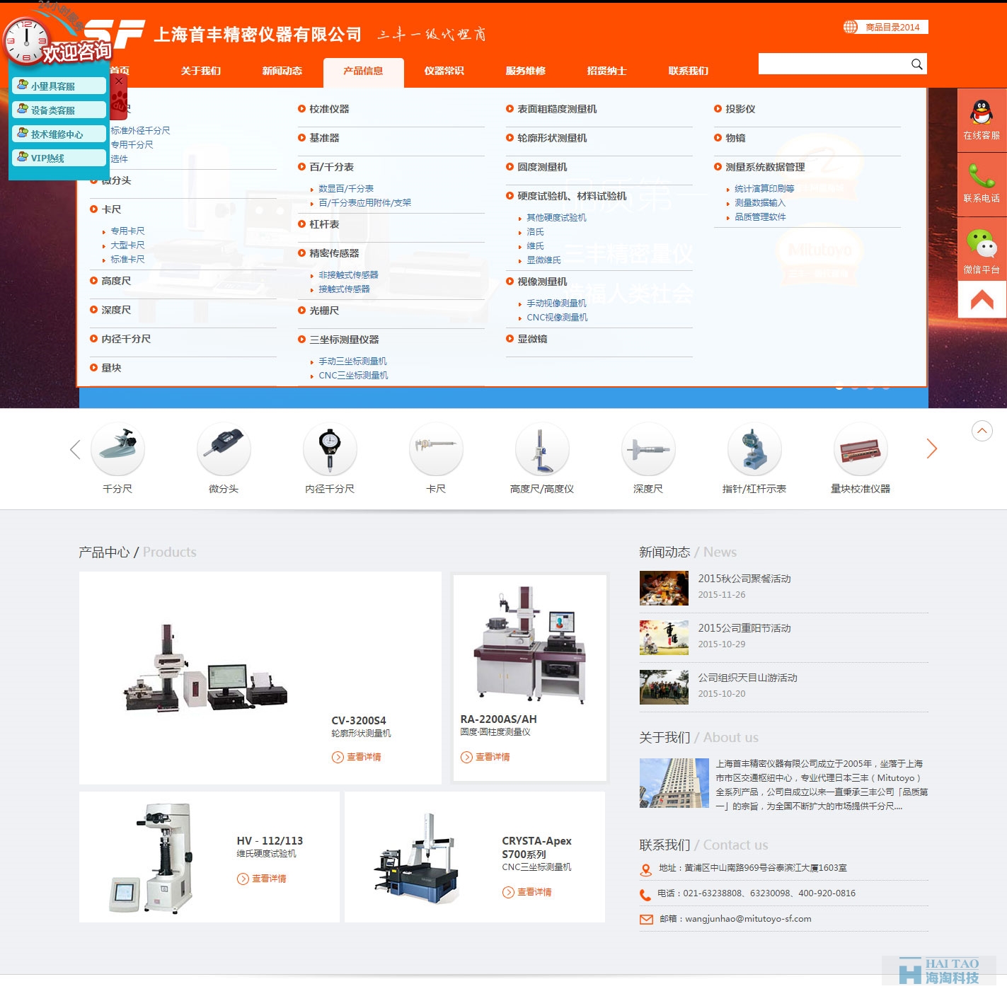Open the 新闻动态 nav menu
Viewport: 1007px width, 996px height.
(282, 71)
